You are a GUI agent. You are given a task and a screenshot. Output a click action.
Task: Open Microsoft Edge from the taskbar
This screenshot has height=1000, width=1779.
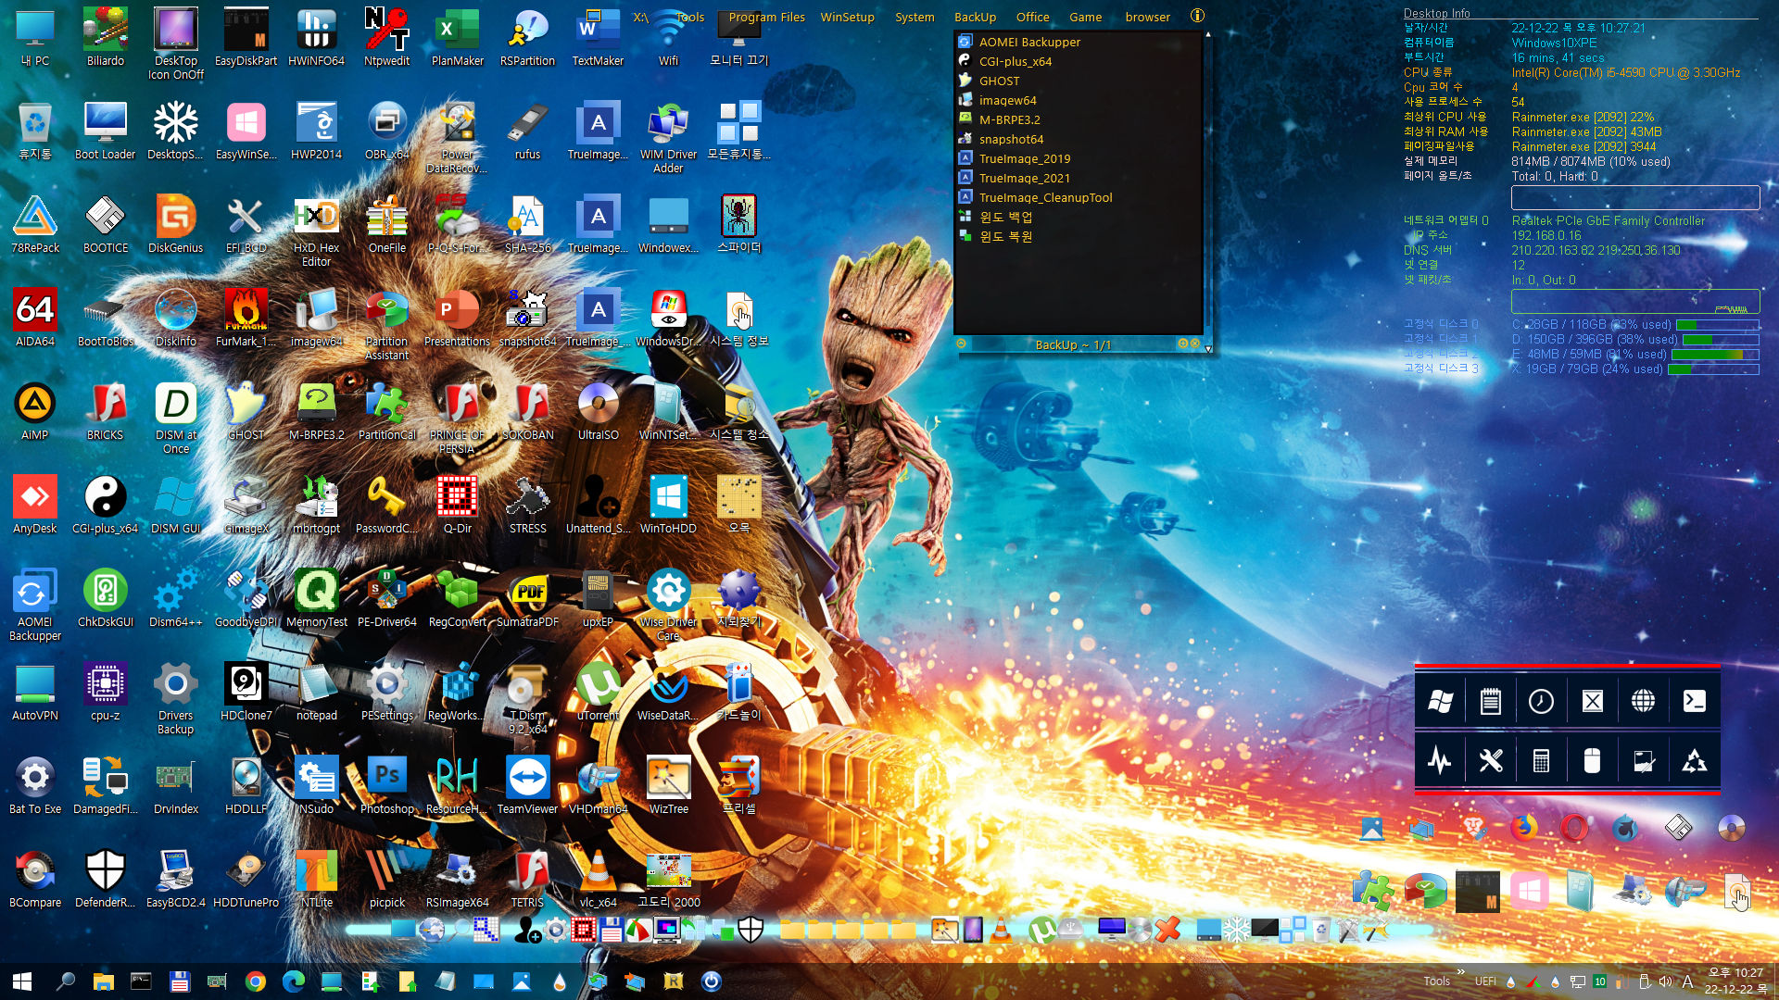(293, 981)
